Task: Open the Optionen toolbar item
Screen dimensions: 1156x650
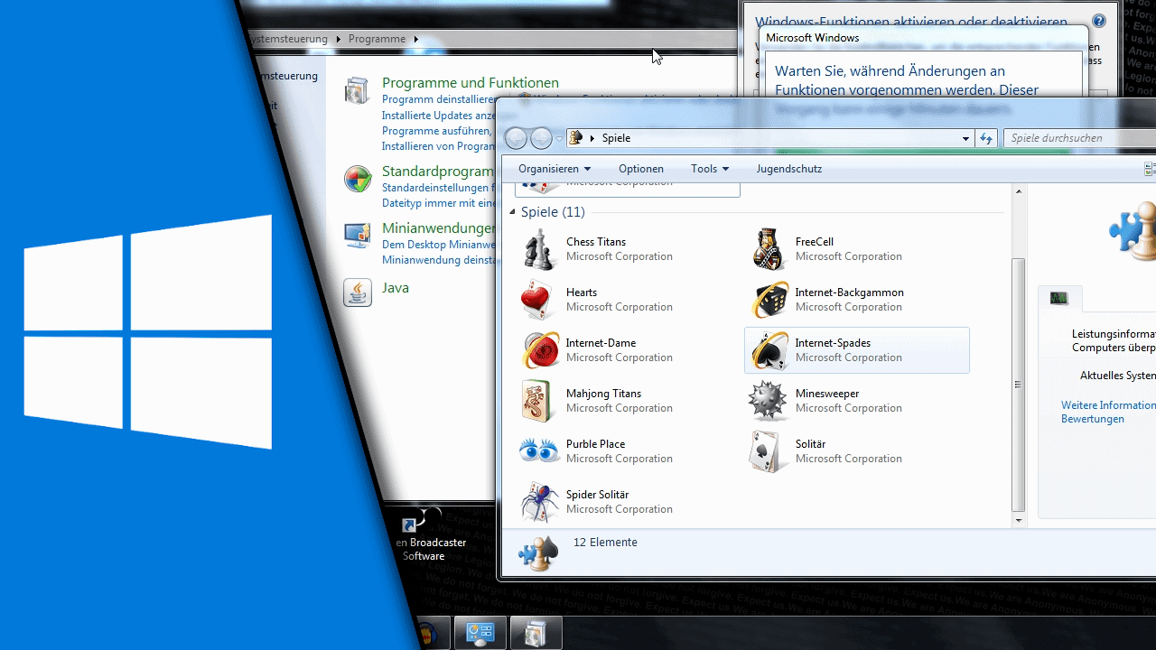Action: tap(641, 169)
